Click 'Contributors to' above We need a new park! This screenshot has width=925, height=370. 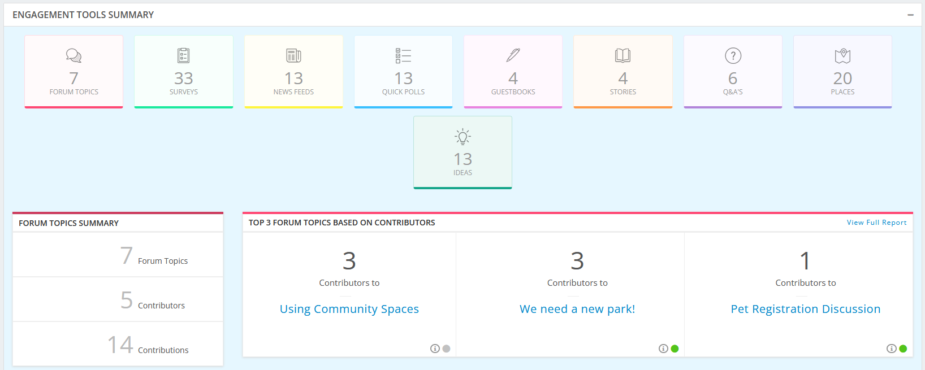tap(577, 283)
